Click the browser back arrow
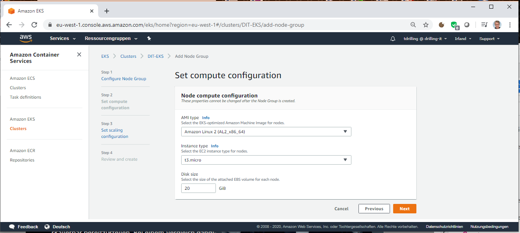The width and height of the screenshot is (520, 233). coord(9,25)
